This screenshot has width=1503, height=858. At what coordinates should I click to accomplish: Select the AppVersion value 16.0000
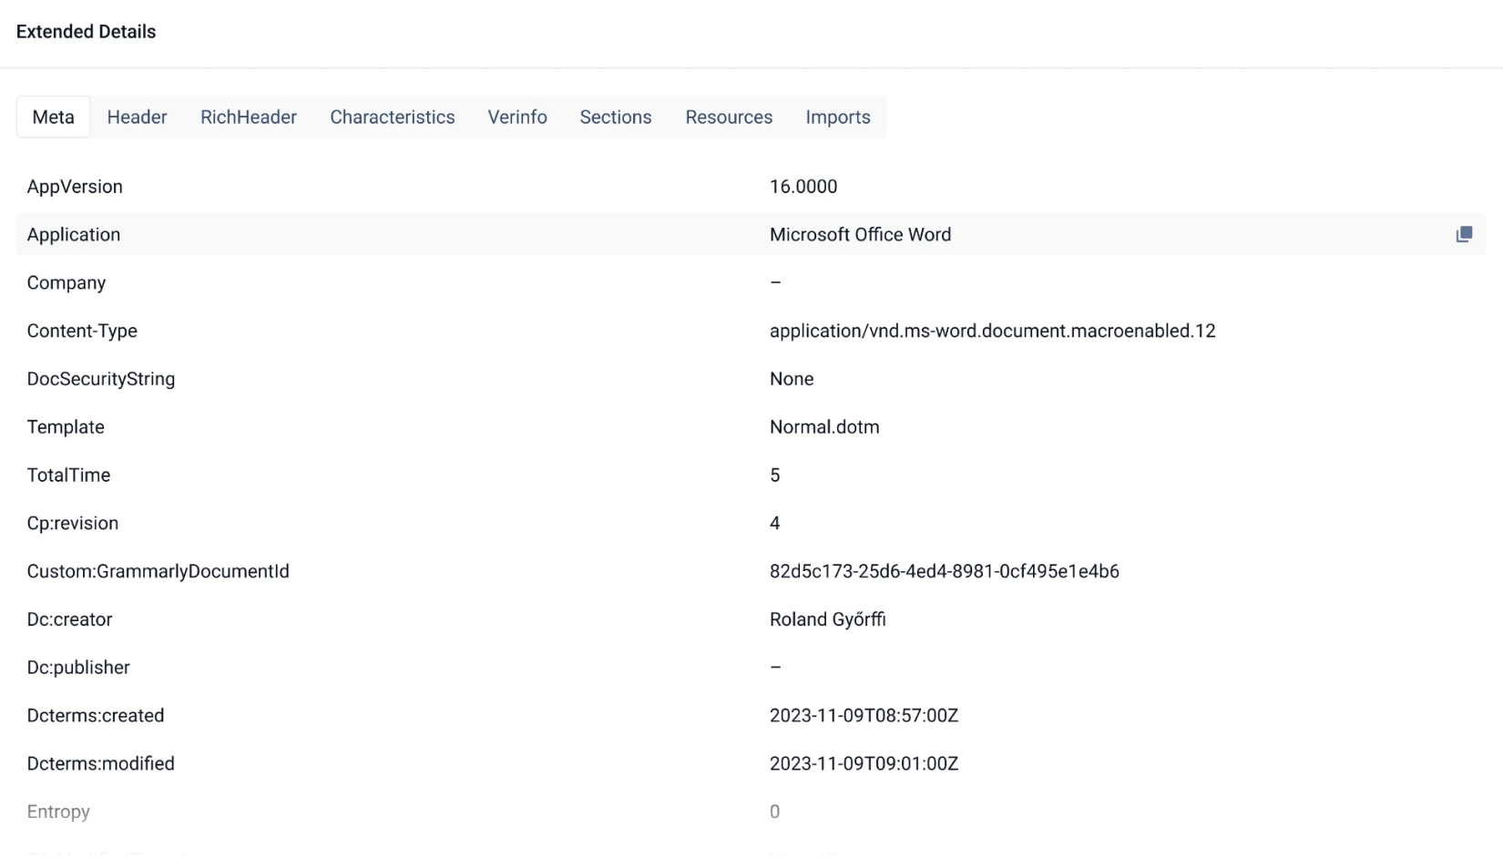click(x=803, y=187)
